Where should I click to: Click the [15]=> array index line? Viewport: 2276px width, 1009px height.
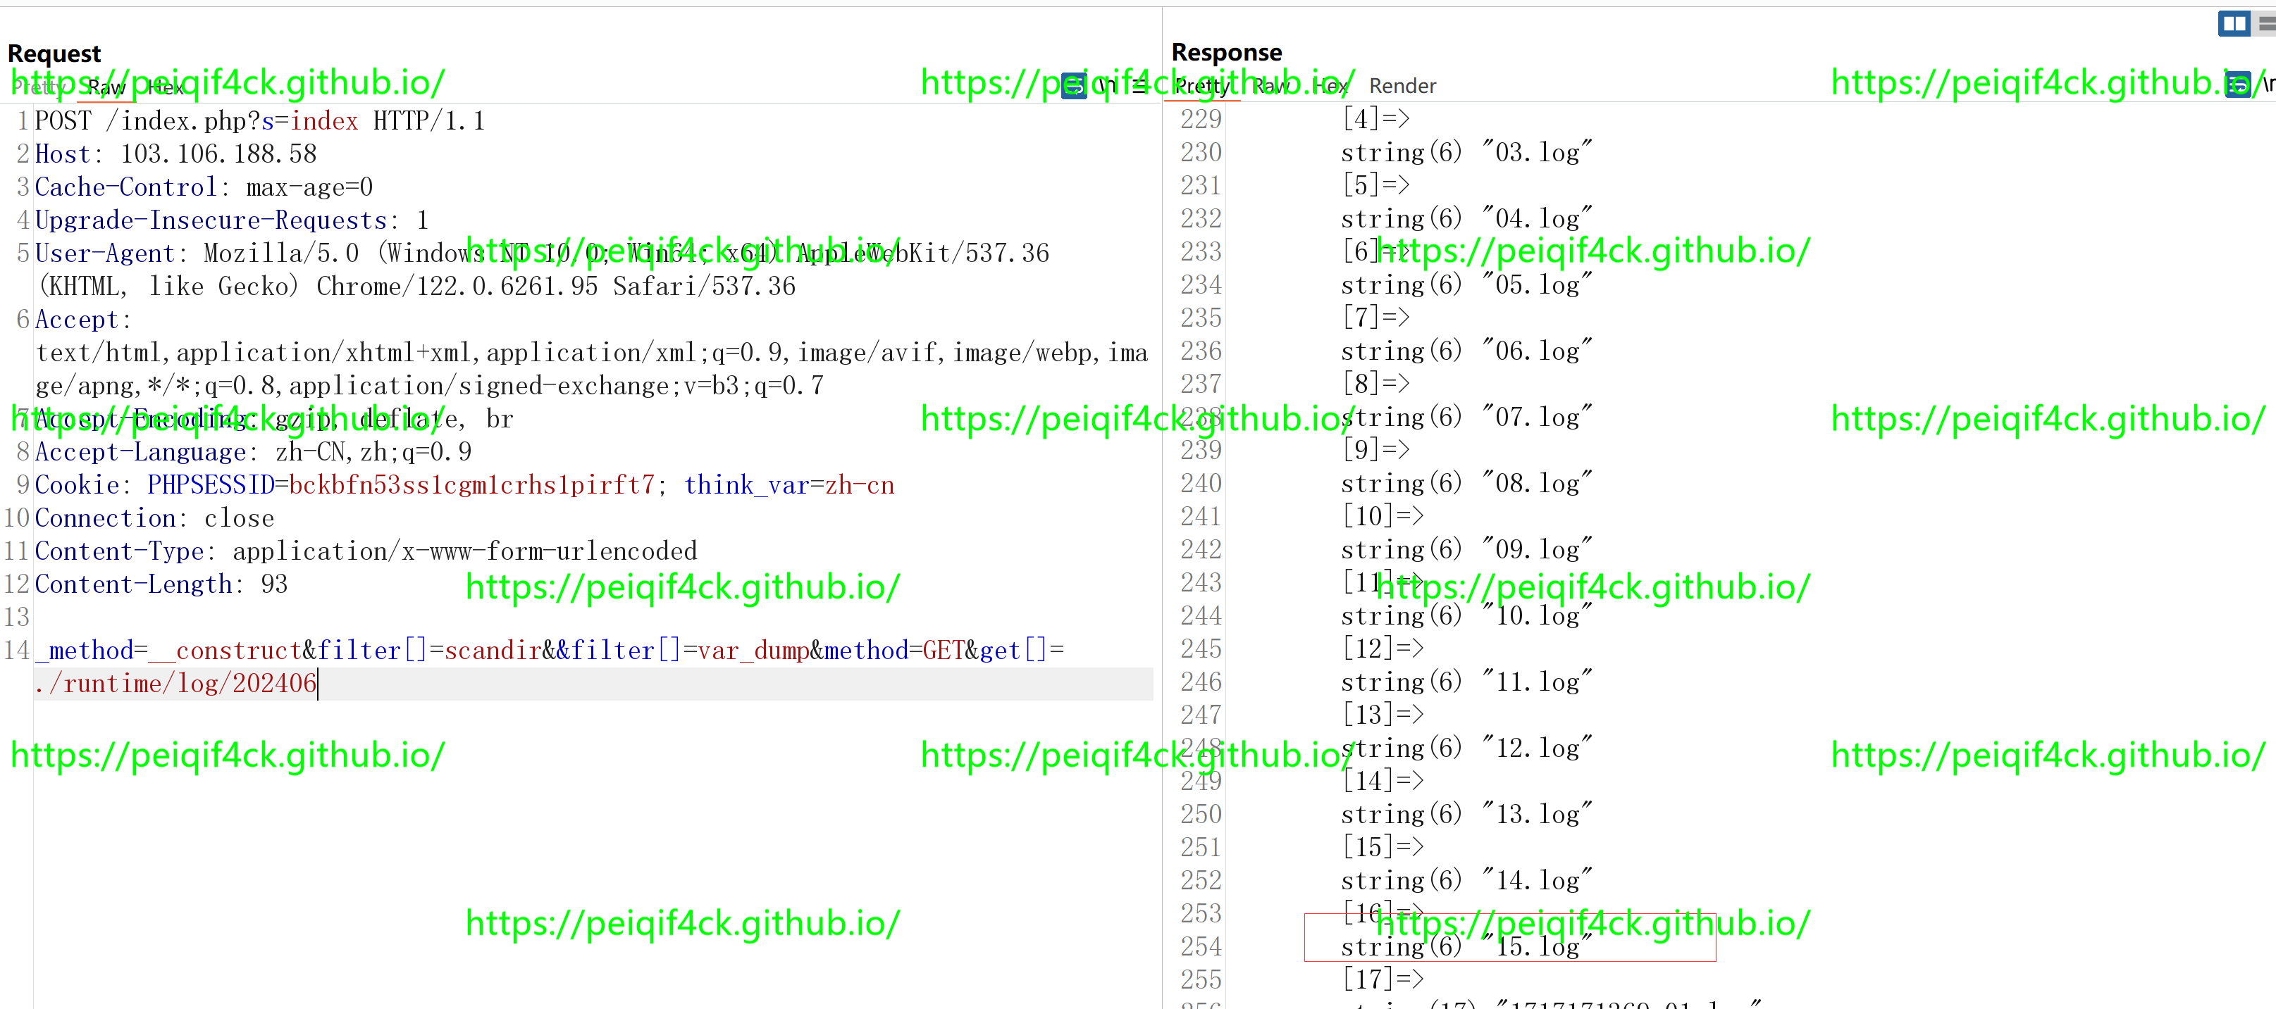[1383, 846]
